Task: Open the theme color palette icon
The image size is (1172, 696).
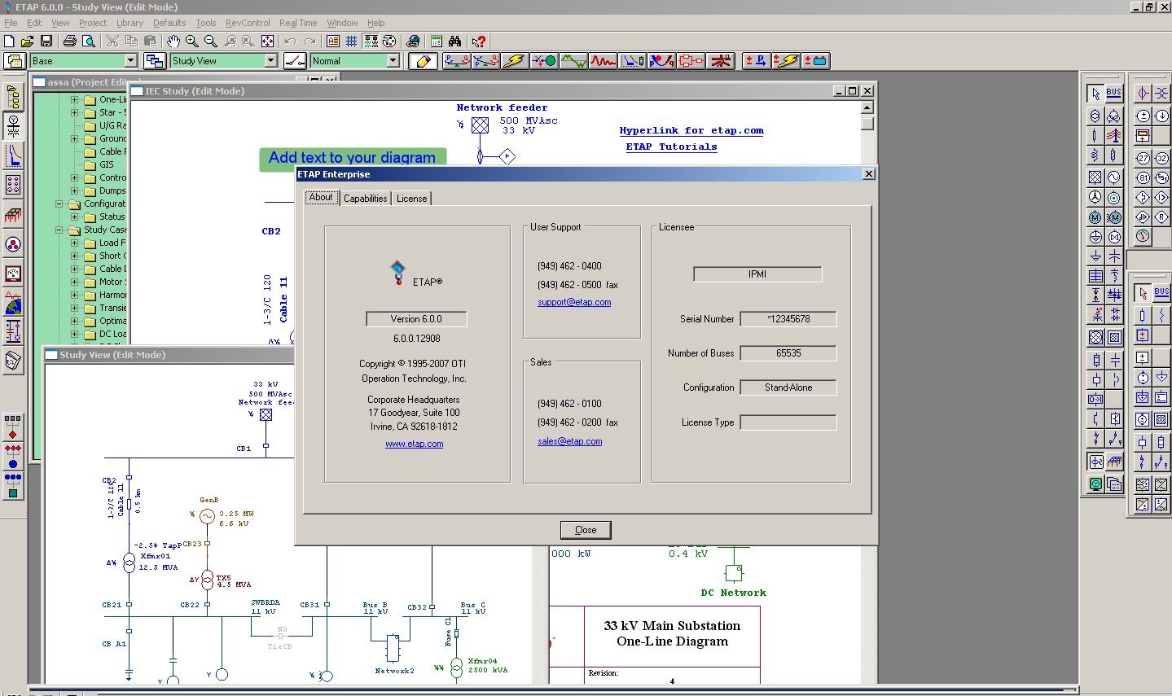Action: (x=390, y=41)
